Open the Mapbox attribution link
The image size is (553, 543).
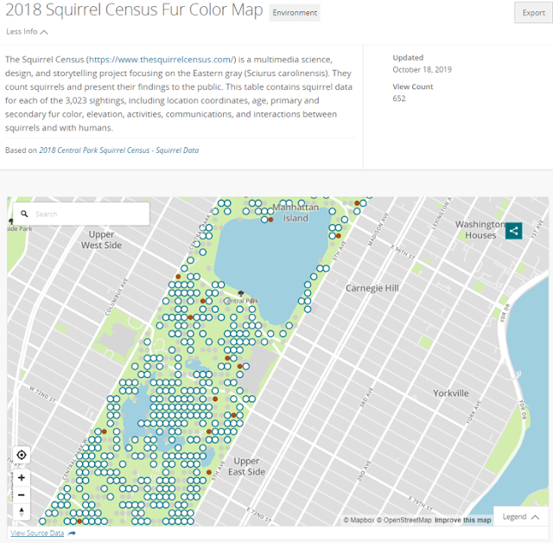[x=359, y=520]
